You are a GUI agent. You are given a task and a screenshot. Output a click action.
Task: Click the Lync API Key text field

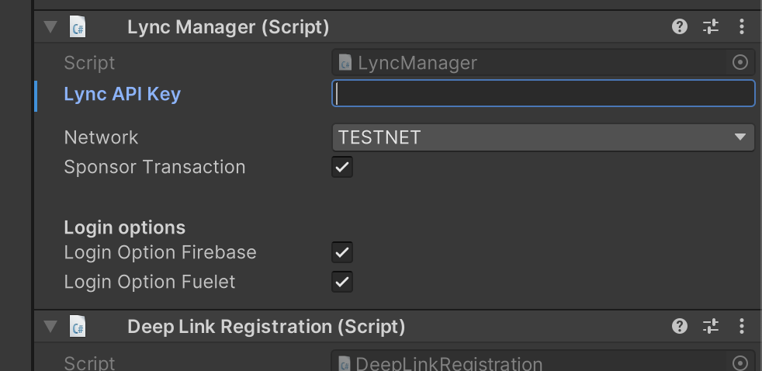click(x=543, y=93)
